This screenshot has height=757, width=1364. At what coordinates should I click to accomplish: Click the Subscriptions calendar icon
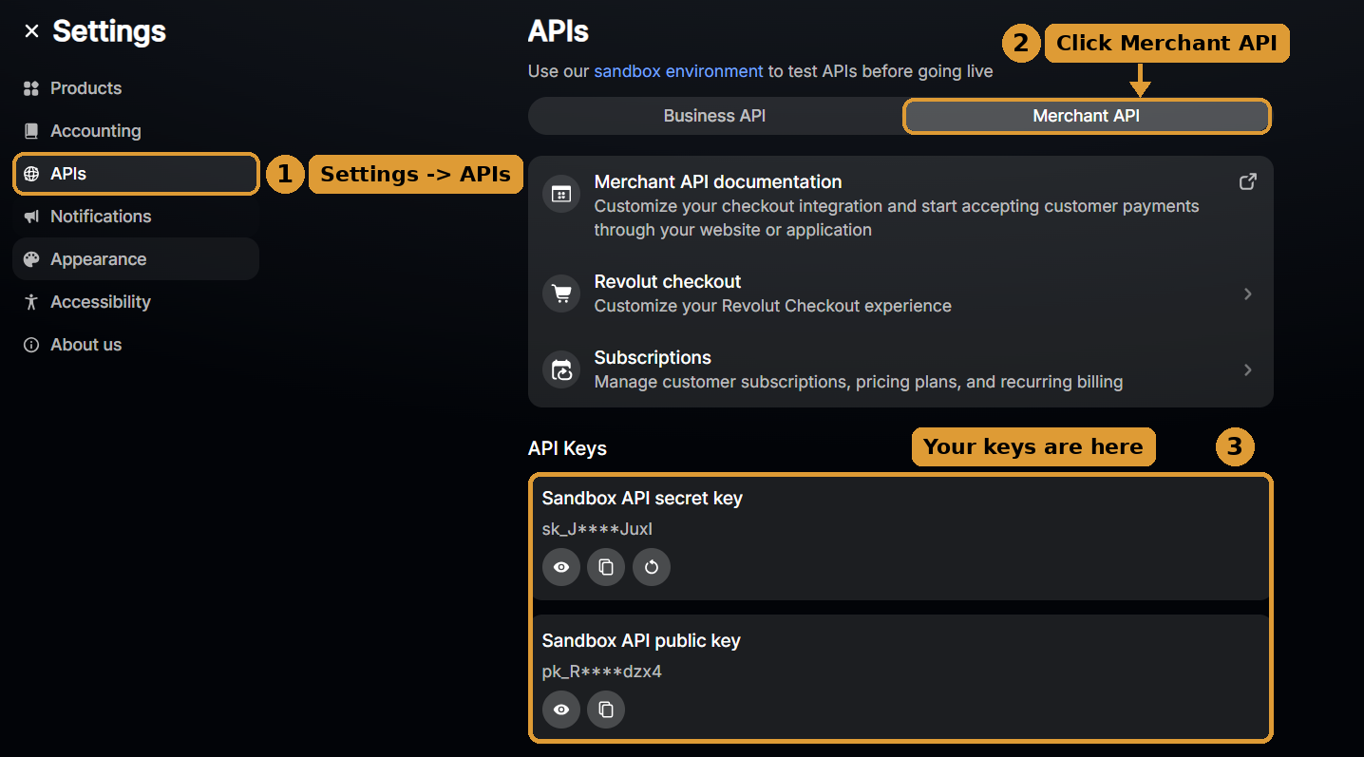561,369
